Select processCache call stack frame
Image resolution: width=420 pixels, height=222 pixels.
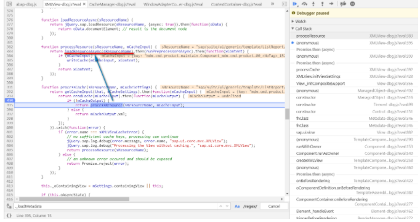[x=354, y=69]
